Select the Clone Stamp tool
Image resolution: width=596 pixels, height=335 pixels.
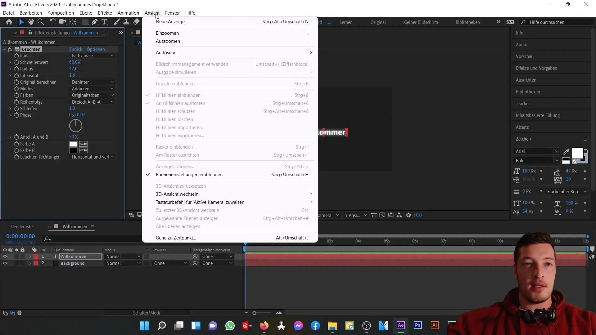pos(126,22)
